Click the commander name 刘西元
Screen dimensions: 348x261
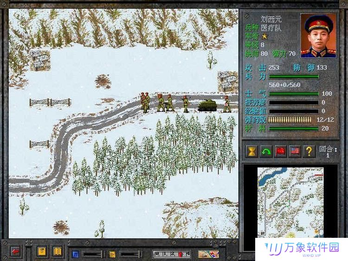pos(271,19)
